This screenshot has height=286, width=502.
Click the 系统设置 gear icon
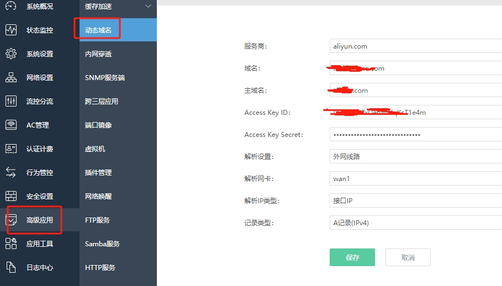click(11, 54)
